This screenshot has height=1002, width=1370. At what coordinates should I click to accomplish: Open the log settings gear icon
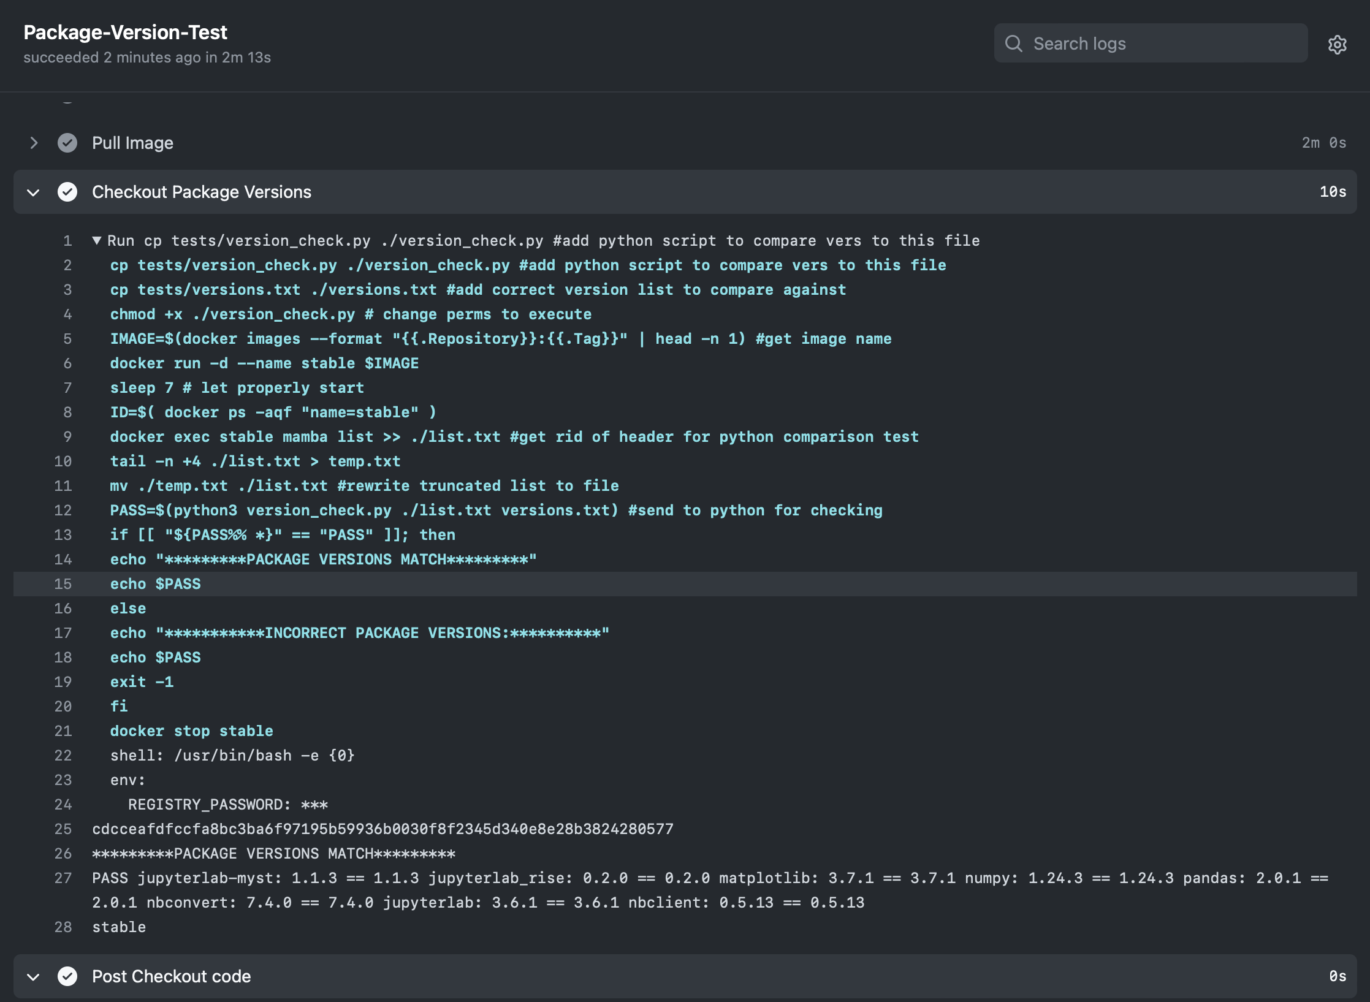1337,44
